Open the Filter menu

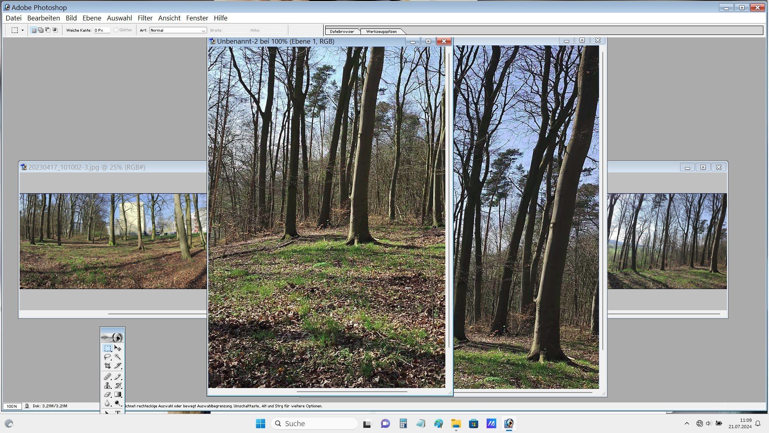click(145, 18)
